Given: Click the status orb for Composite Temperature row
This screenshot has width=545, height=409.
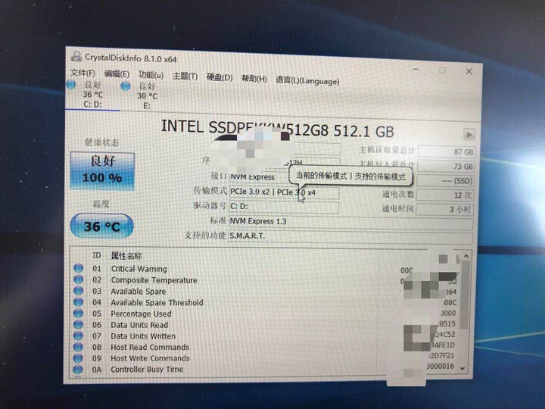Looking at the screenshot, I should coord(79,279).
